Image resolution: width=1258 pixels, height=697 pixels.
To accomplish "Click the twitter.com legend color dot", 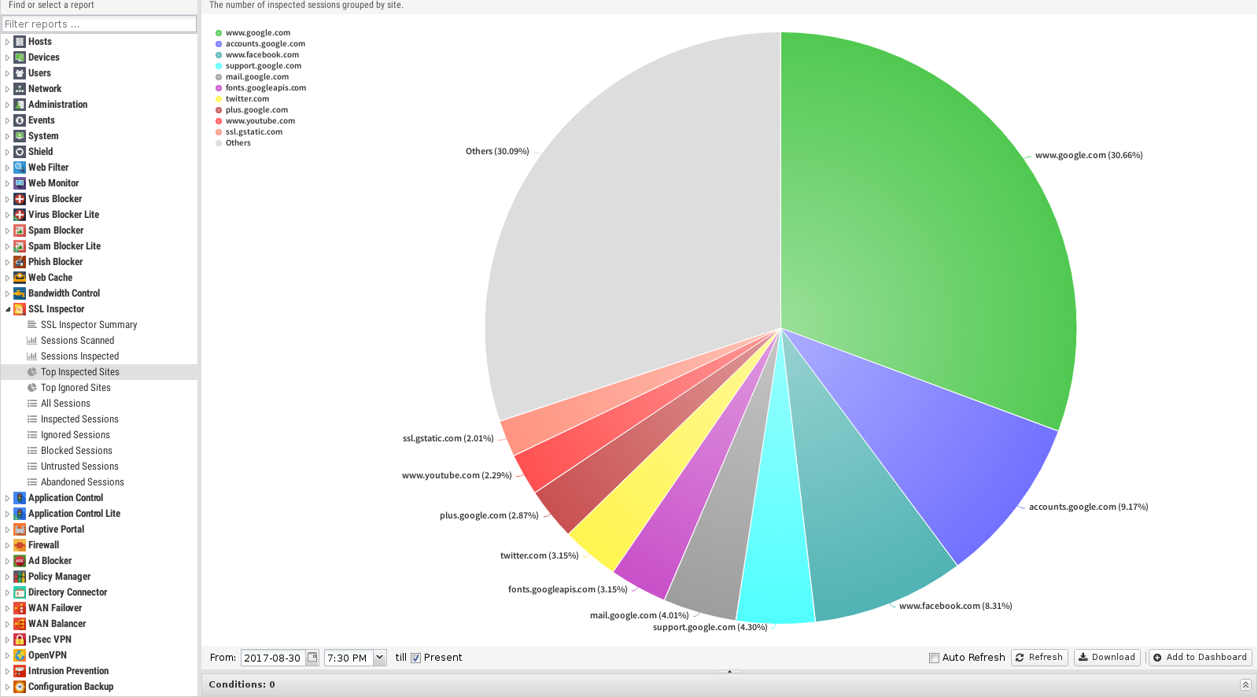I will tap(219, 99).
